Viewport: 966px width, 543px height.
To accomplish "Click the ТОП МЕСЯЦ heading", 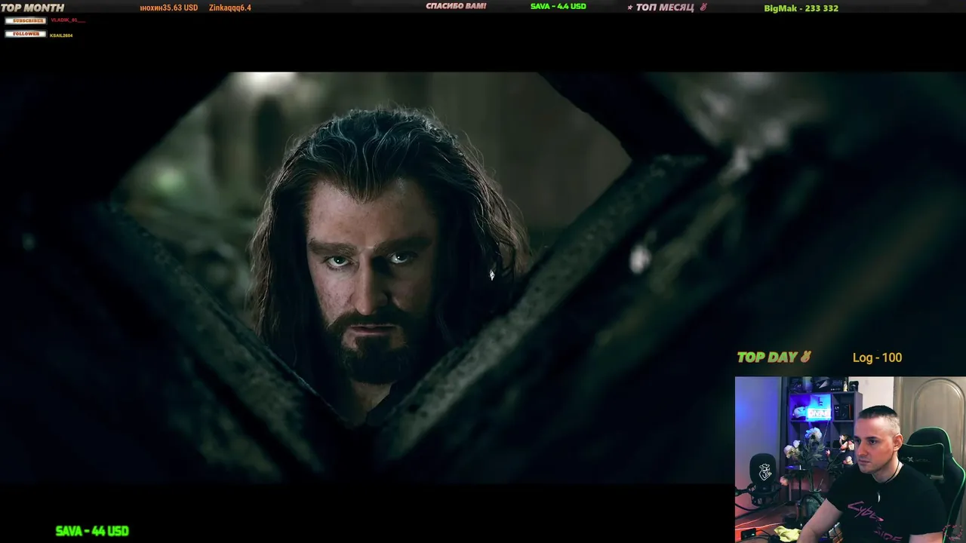I will tap(665, 8).
